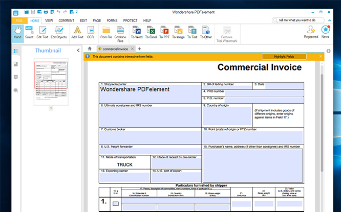This screenshot has width=341, height=212.
Task: Open the comments panel icon in sidebar
Action: 16,77
